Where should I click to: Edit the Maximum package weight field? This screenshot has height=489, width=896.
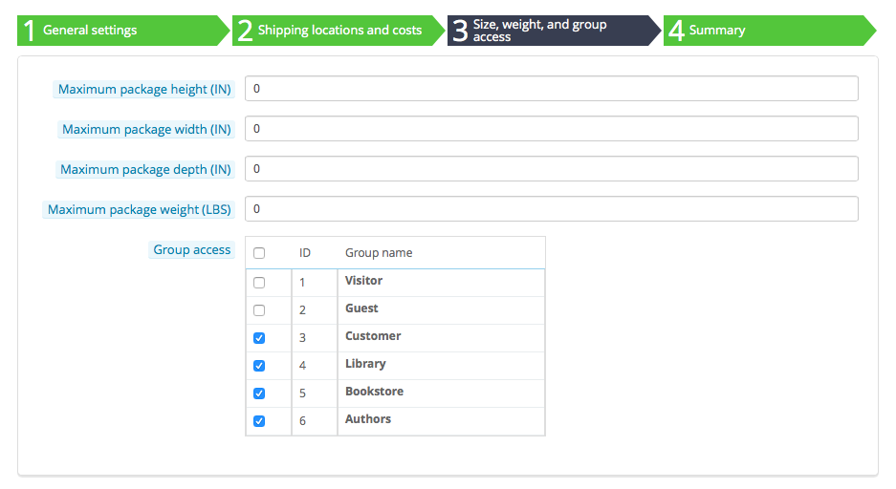[x=551, y=209]
